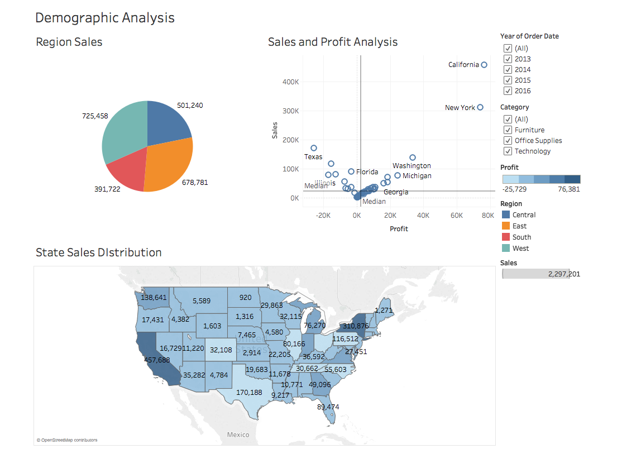The image size is (617, 463).
Task: Click the New York point near 300K sales
Action: [x=480, y=107]
